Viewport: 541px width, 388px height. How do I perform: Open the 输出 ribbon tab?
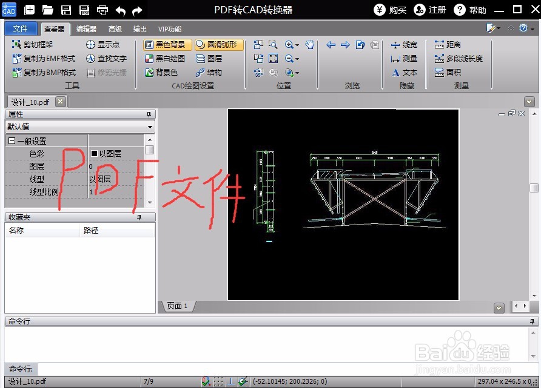pos(141,28)
